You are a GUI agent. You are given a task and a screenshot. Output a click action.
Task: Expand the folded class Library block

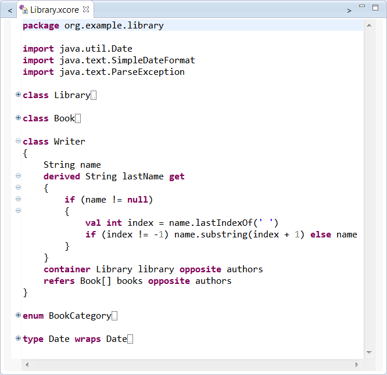tap(18, 95)
